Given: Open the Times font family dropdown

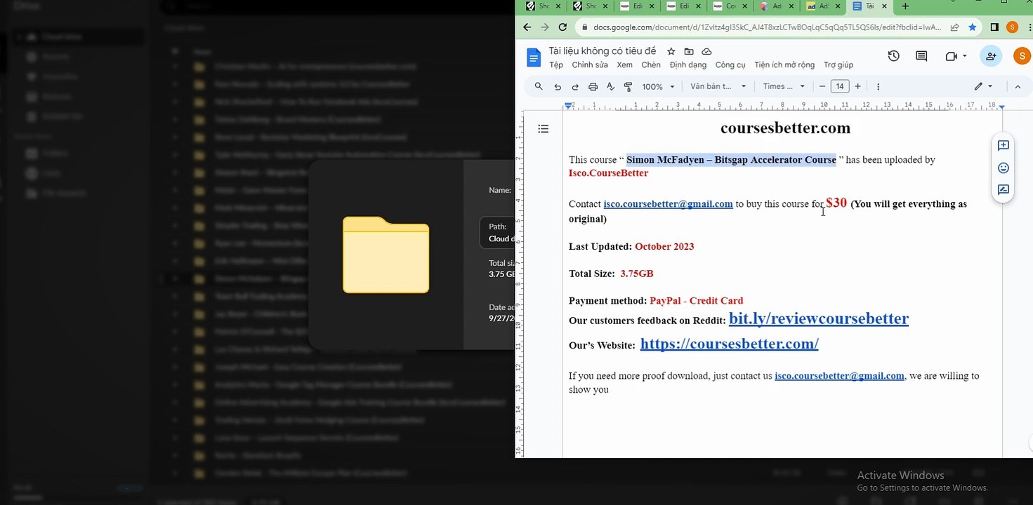Looking at the screenshot, I should coord(784,86).
